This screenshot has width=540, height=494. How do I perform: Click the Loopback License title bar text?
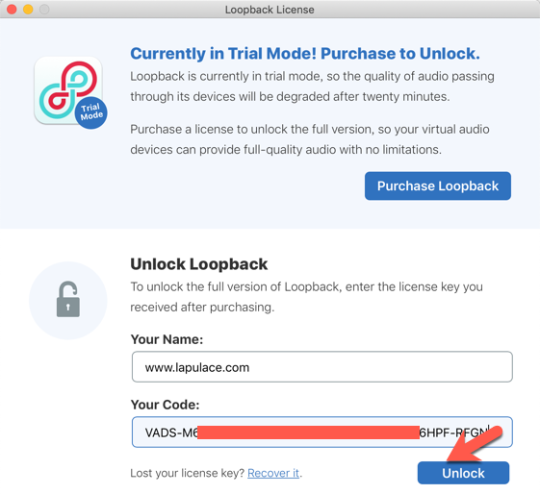click(270, 10)
